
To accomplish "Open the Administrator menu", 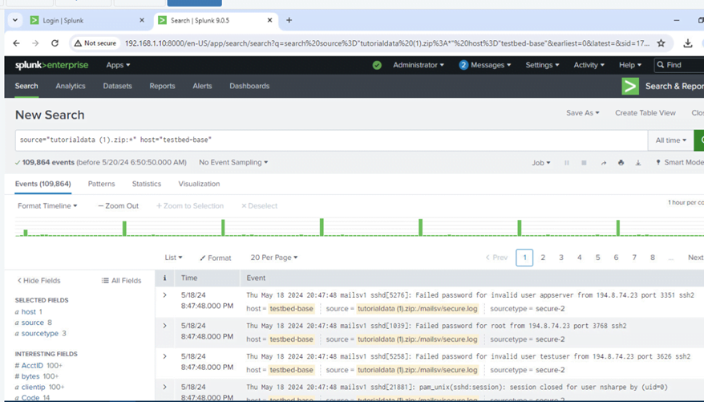I will coord(419,65).
